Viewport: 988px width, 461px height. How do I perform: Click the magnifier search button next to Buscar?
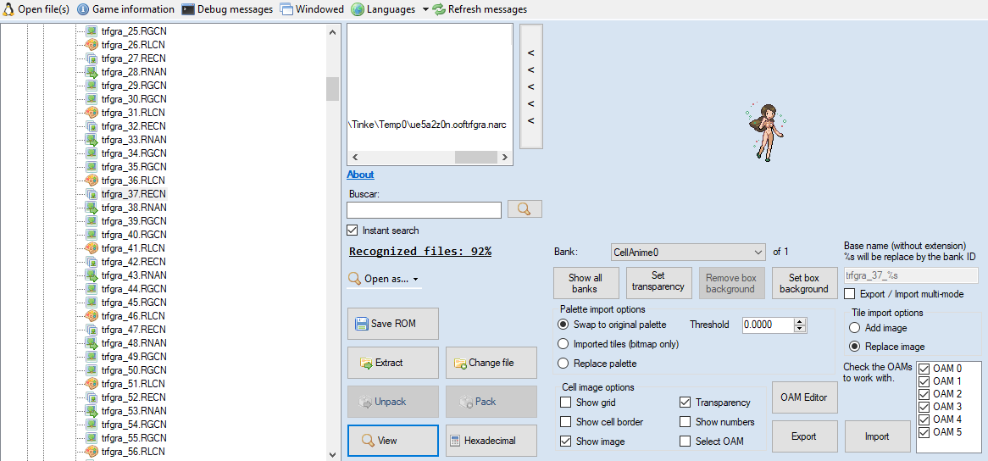point(525,209)
